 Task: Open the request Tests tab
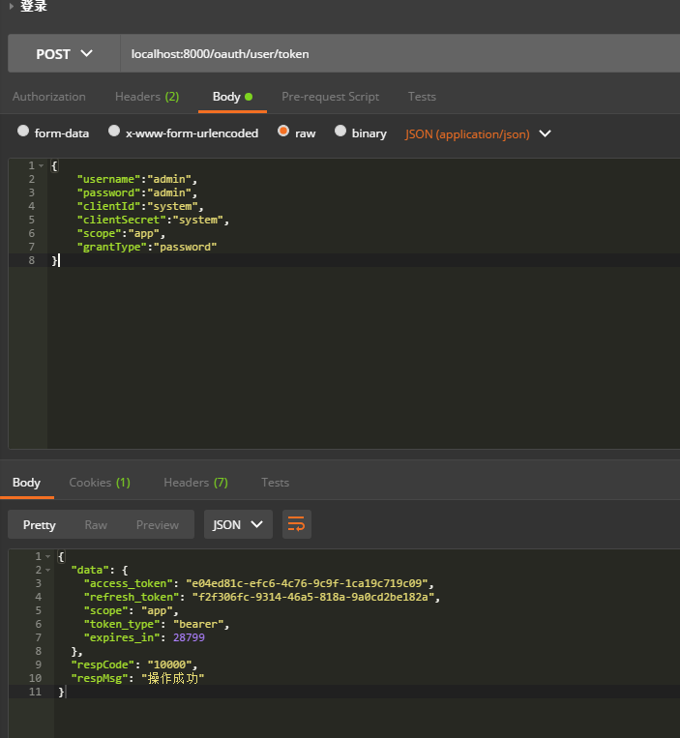tap(422, 97)
